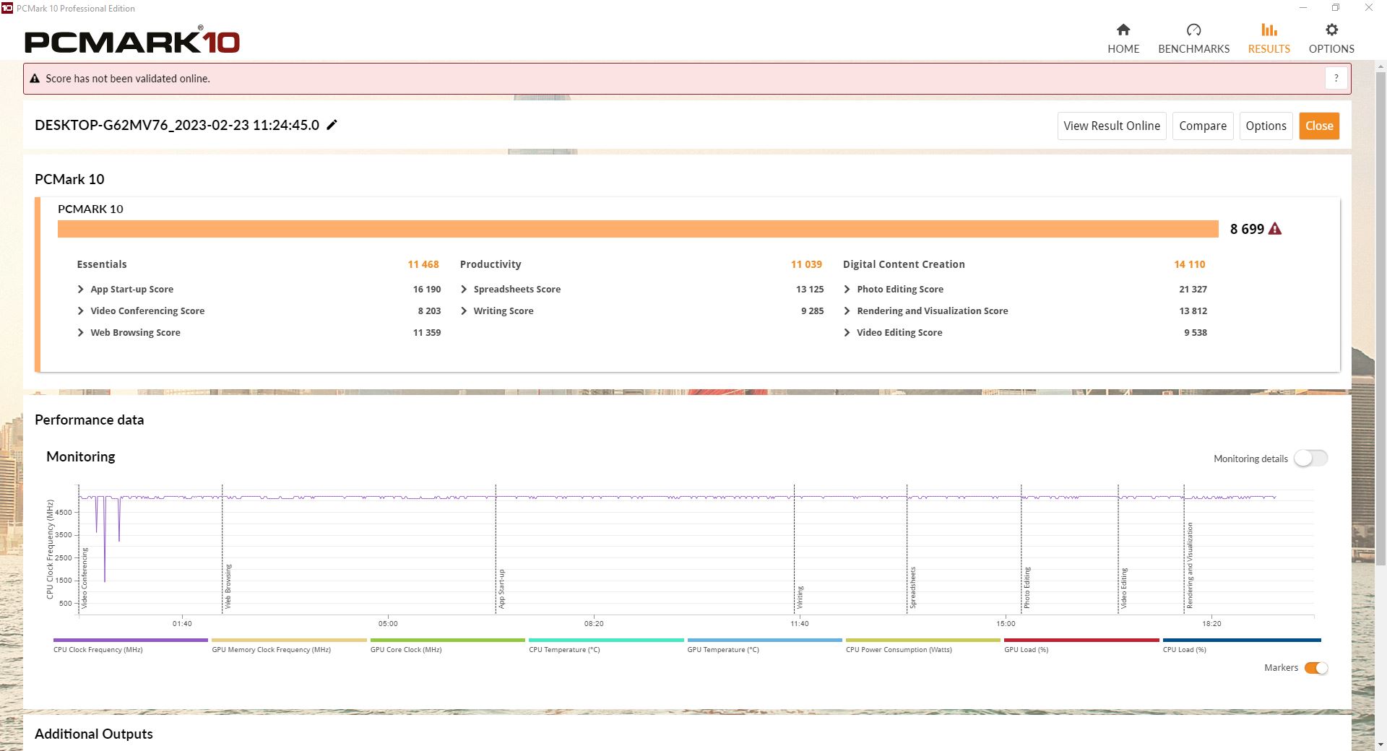1387x751 pixels.
Task: Toggle GPU Memory Clock Frequency legend series
Action: point(289,644)
